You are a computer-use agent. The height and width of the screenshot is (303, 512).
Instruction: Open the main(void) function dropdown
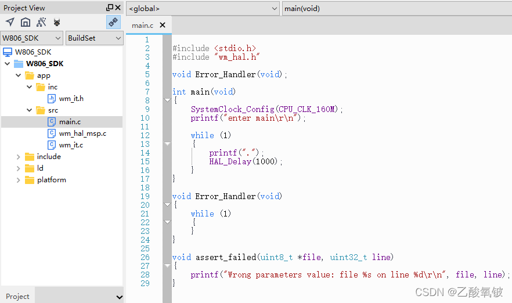tap(396, 9)
